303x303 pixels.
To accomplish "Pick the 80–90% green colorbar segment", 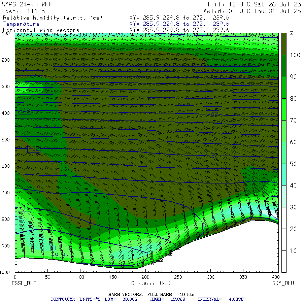I will point(284,88).
